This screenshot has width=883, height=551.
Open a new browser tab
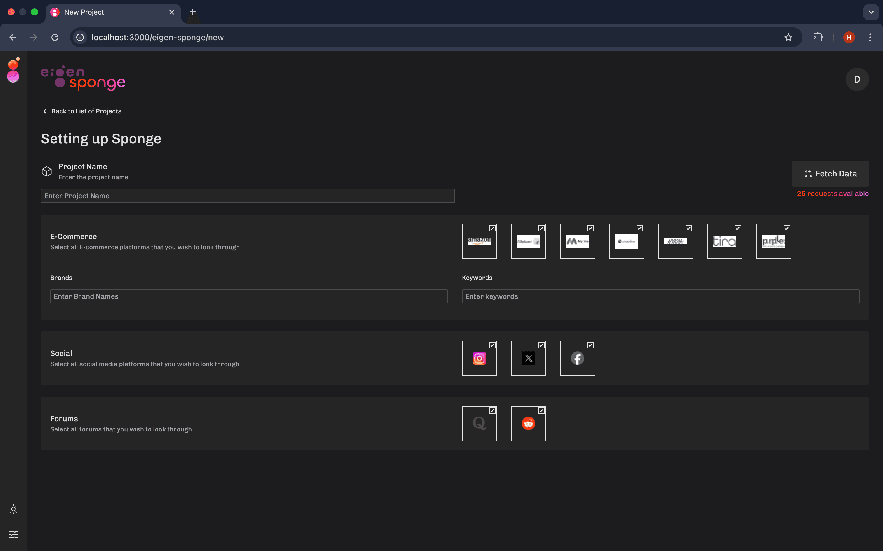click(x=193, y=12)
